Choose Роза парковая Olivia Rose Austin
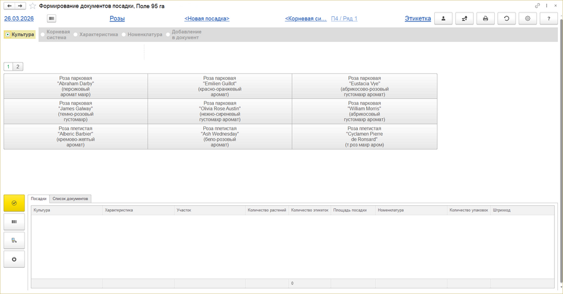Screen dimensions: 563x294 coord(220,111)
